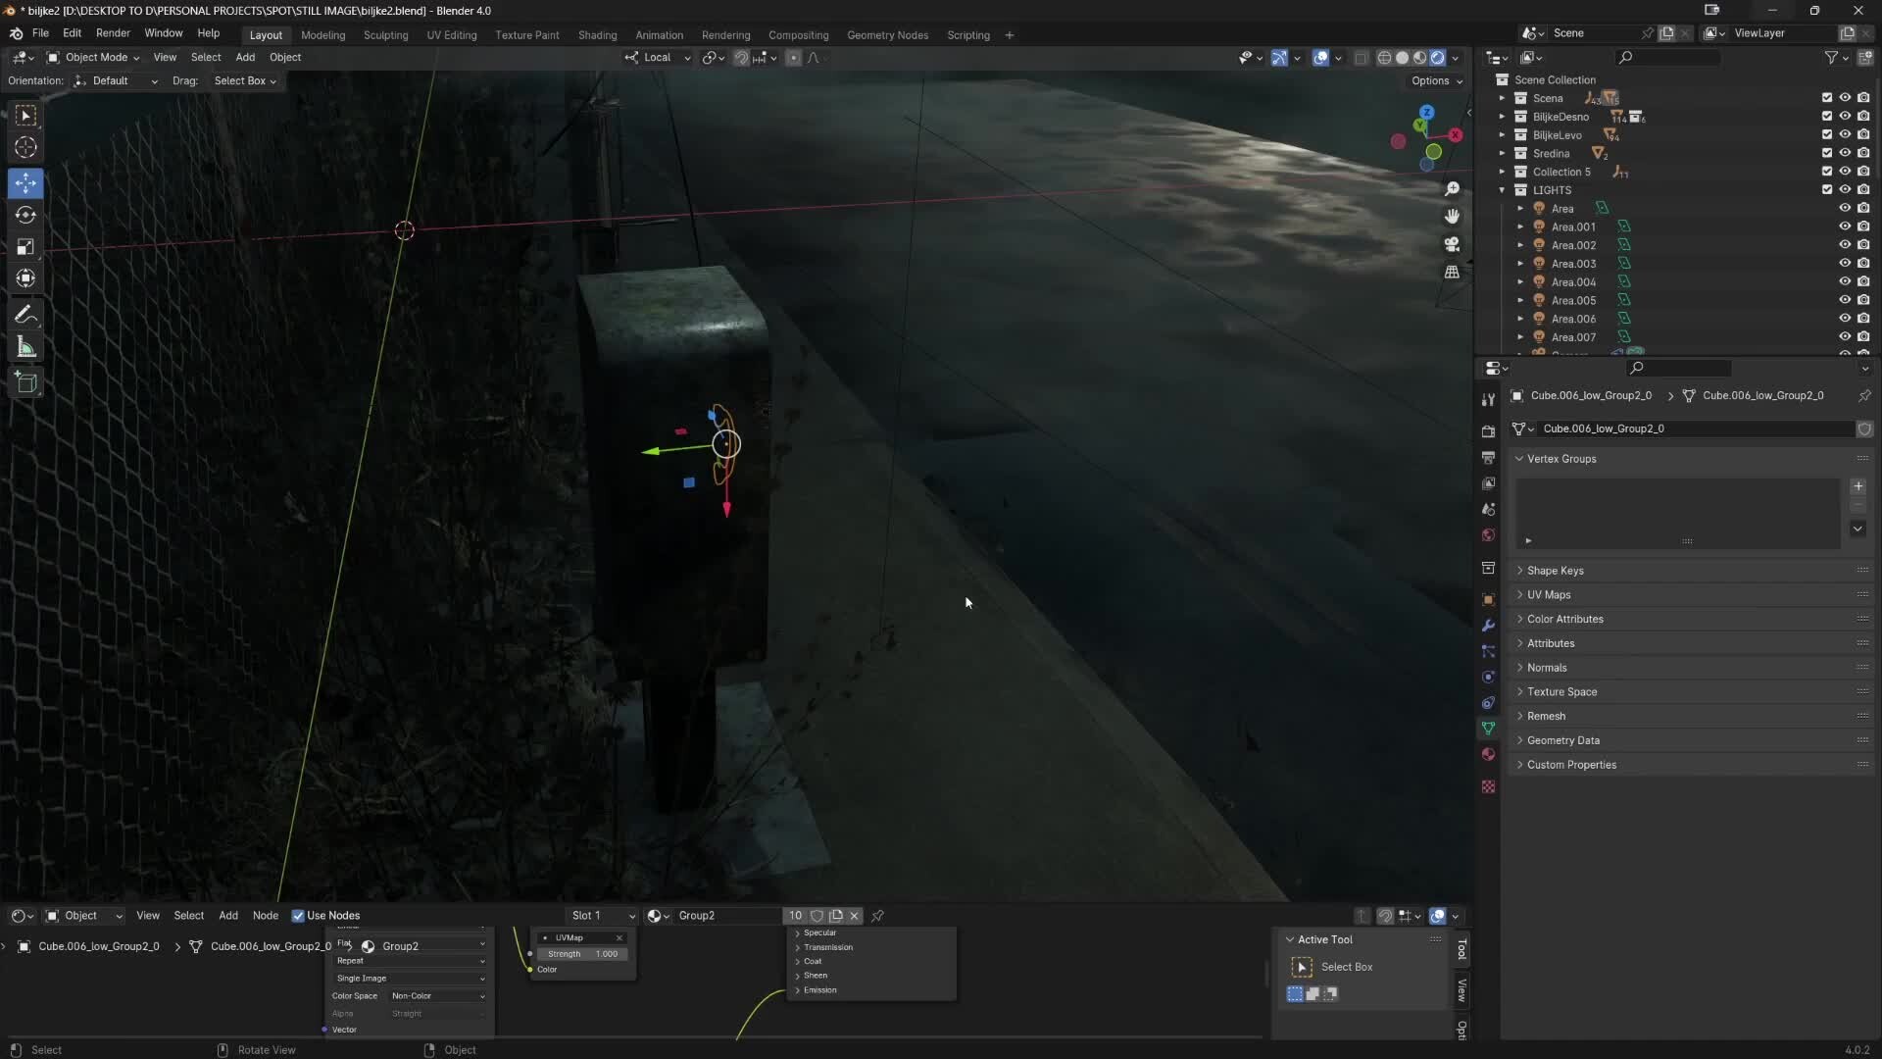Select the Move tool in the viewport toolbar

(25, 182)
